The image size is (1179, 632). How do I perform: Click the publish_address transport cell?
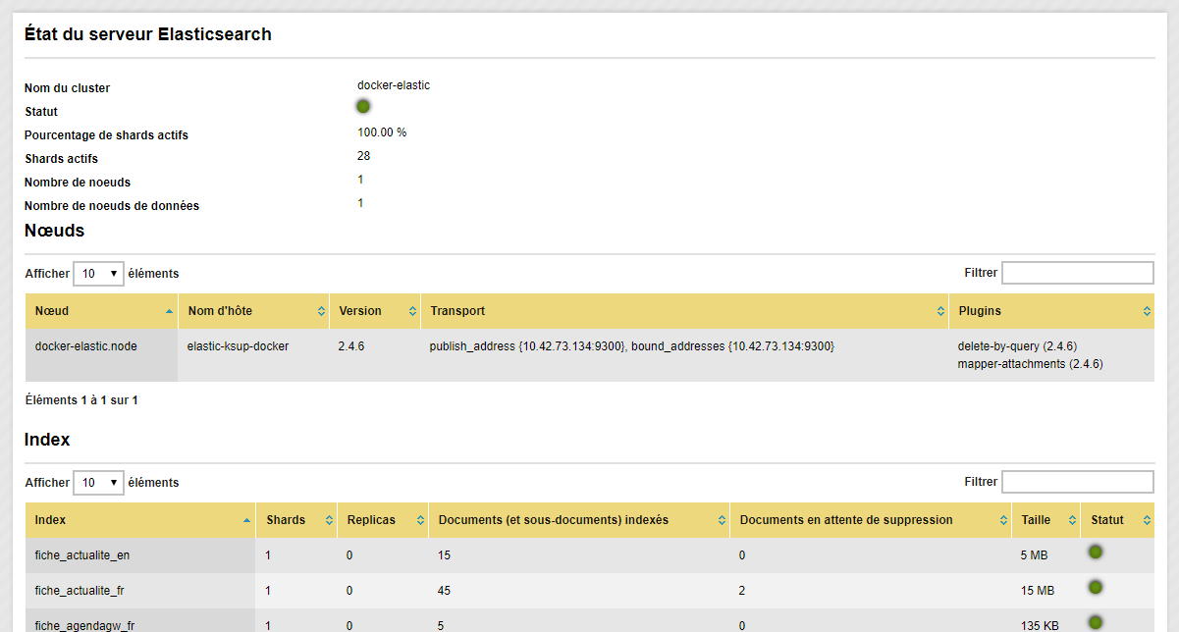[684, 355]
